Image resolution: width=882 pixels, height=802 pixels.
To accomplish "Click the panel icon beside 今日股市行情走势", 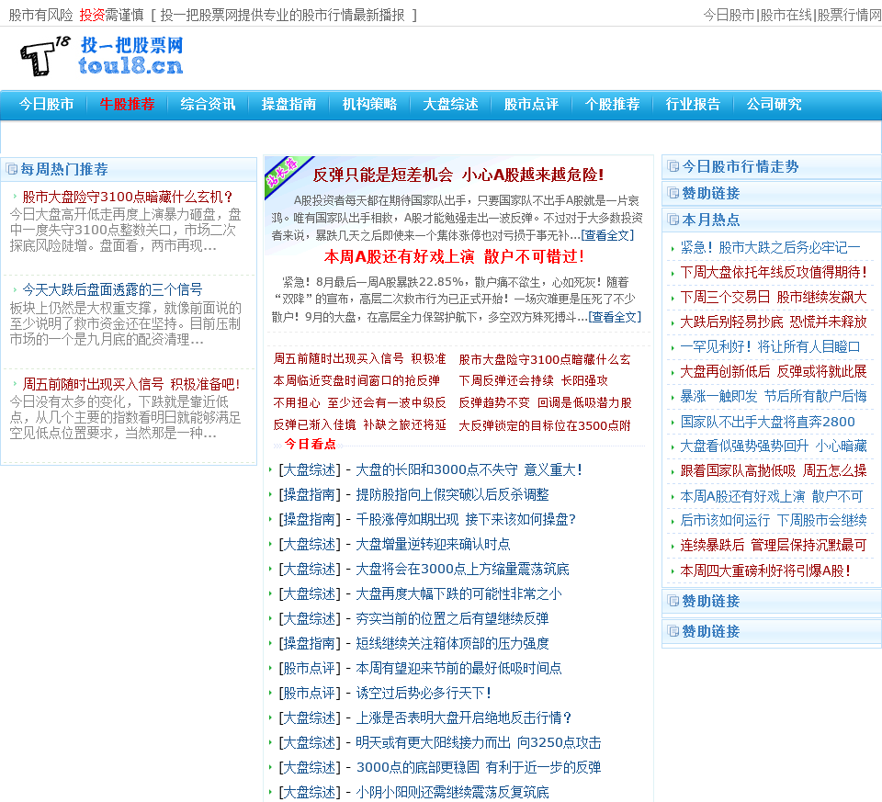I will coord(673,166).
